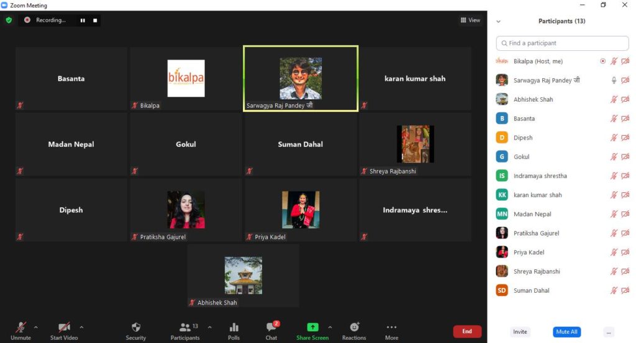The image size is (636, 343).
Task: Click the Invite button
Action: click(x=520, y=332)
